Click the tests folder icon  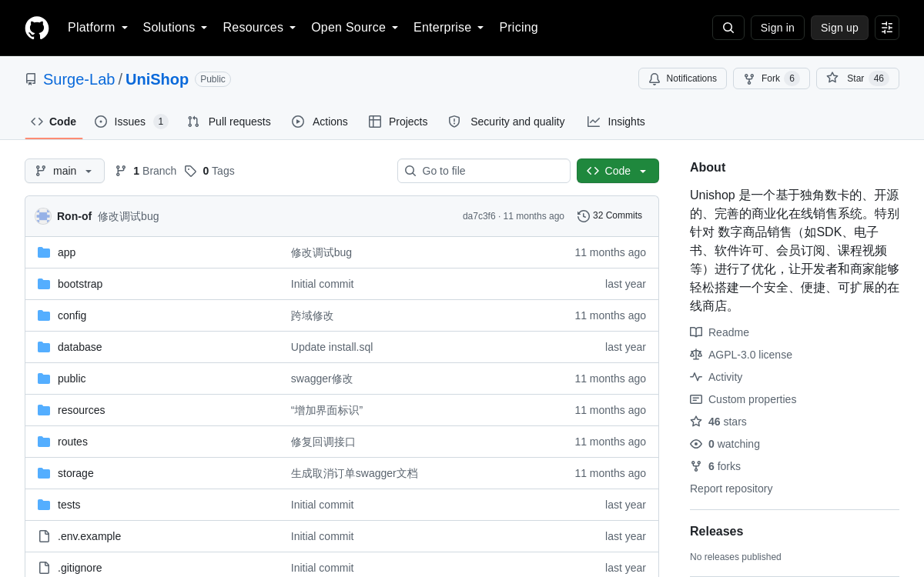coord(44,505)
